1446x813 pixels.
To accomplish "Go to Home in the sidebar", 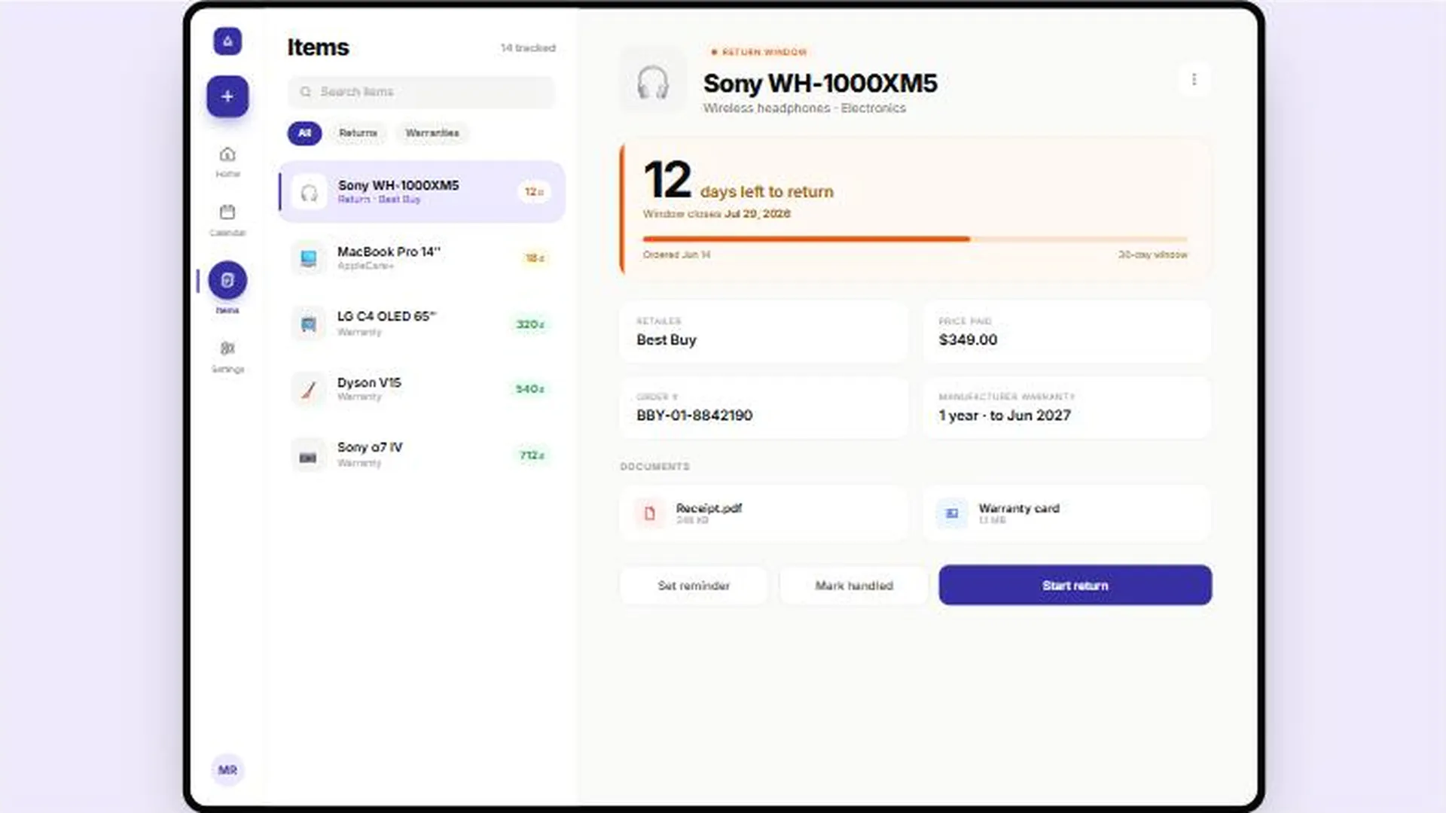I will [227, 161].
